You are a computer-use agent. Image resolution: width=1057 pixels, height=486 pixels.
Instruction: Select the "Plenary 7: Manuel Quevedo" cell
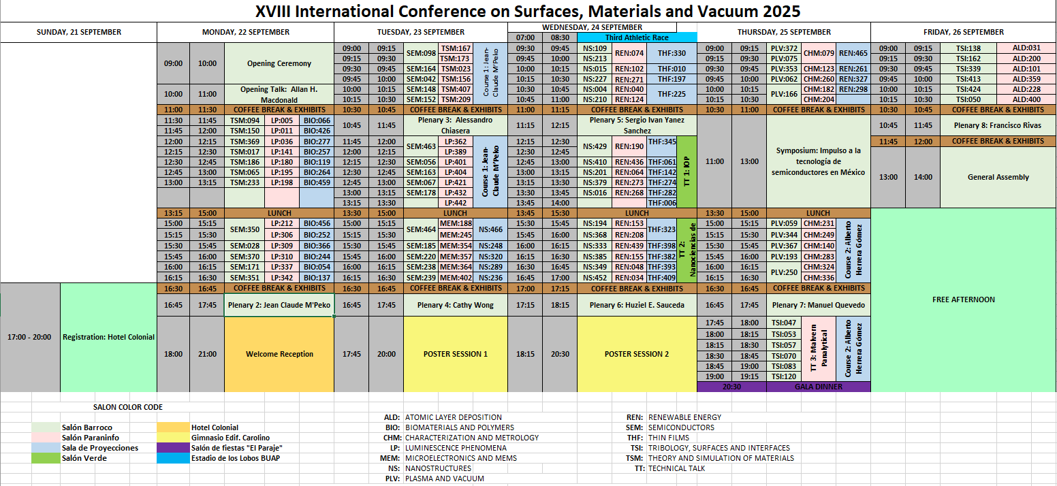[x=819, y=305]
